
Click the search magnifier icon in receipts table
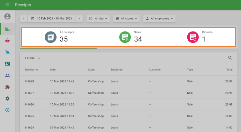tap(230, 58)
